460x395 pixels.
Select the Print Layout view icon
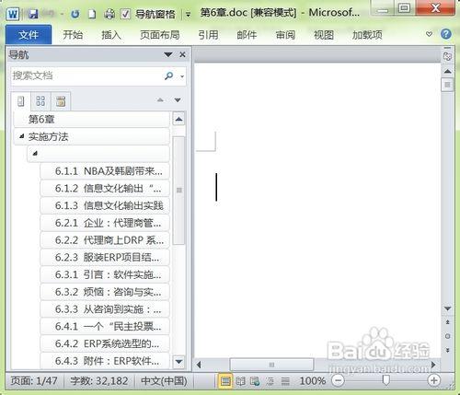click(225, 381)
